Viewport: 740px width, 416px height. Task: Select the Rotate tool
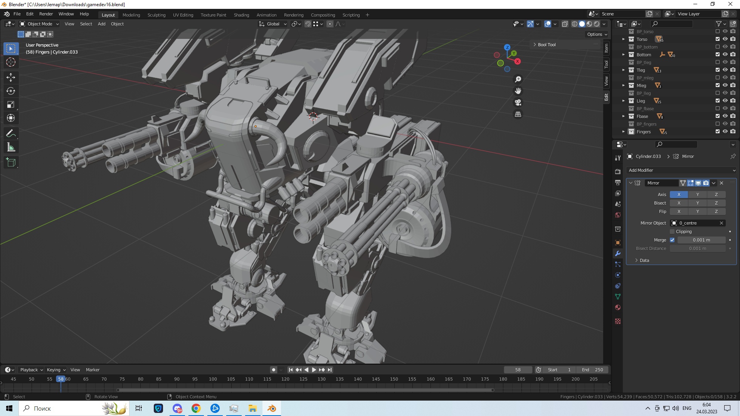click(11, 91)
